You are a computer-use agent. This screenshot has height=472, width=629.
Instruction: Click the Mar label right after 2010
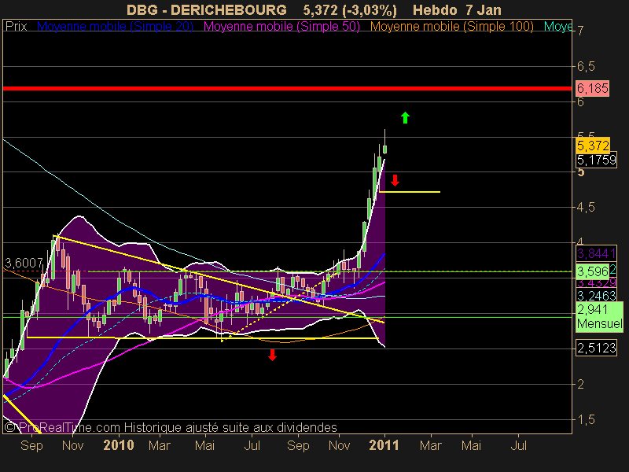(x=160, y=445)
